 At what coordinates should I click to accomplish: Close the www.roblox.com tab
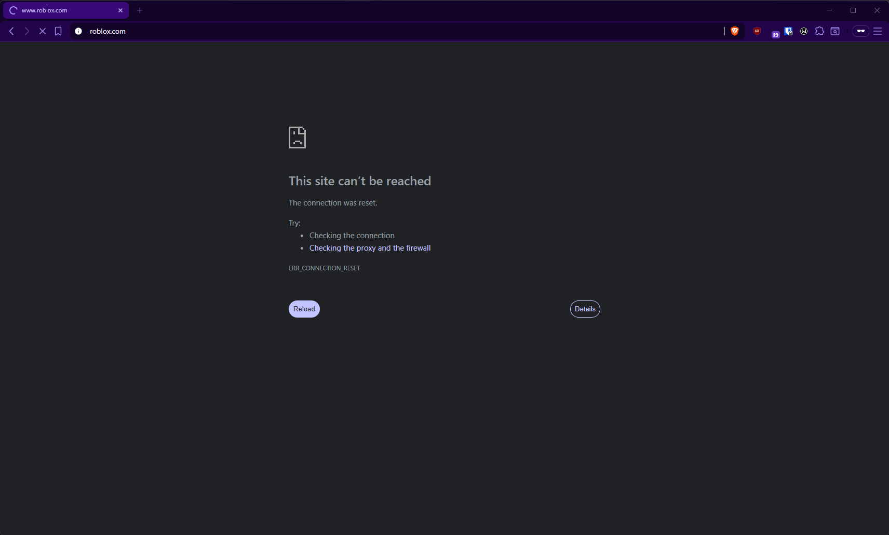(x=120, y=10)
